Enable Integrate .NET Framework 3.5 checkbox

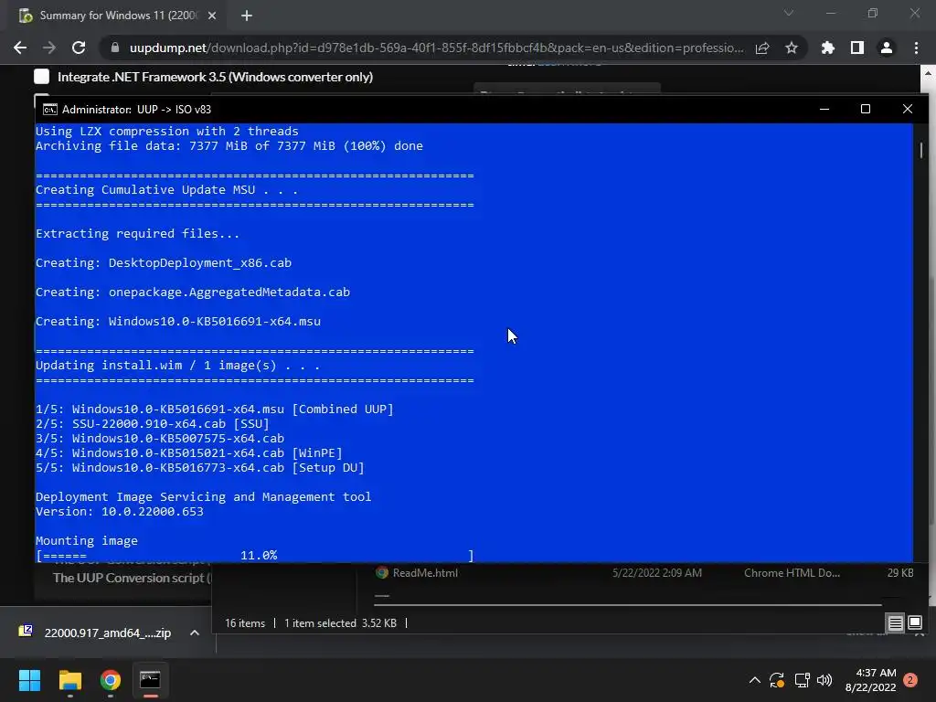coord(41,77)
